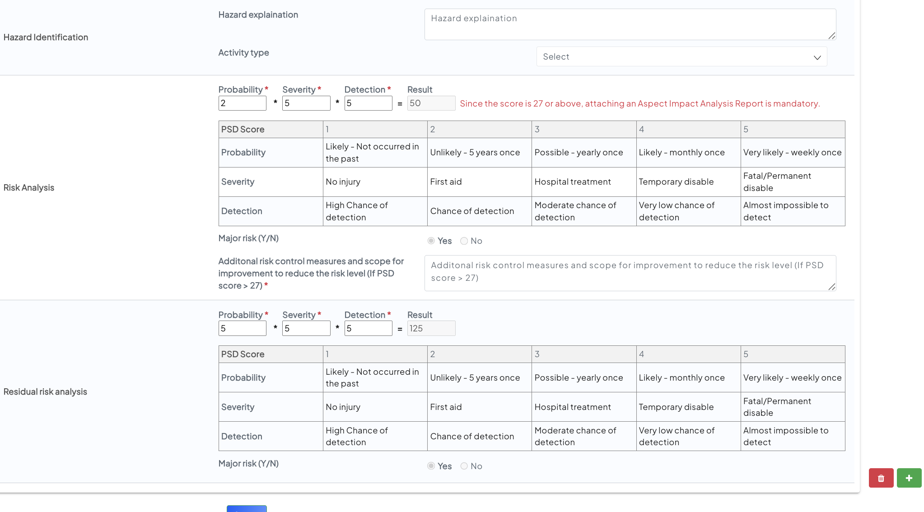Click Risk Analysis Severity input field
The height and width of the screenshot is (512, 924).
(x=306, y=103)
